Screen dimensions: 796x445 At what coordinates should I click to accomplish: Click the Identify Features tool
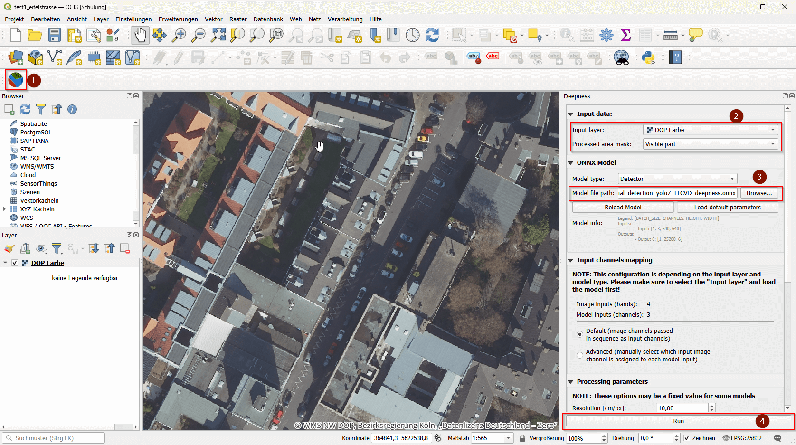567,35
